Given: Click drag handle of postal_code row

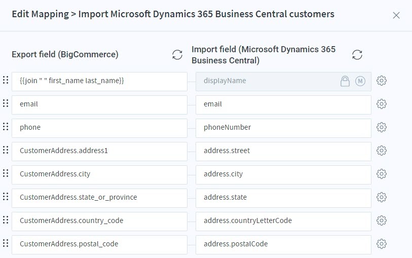Looking at the screenshot, I should tap(6, 243).
